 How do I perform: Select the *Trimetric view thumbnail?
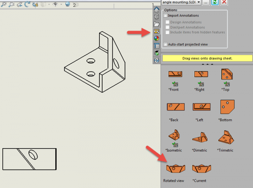pyautogui.click(x=226, y=137)
